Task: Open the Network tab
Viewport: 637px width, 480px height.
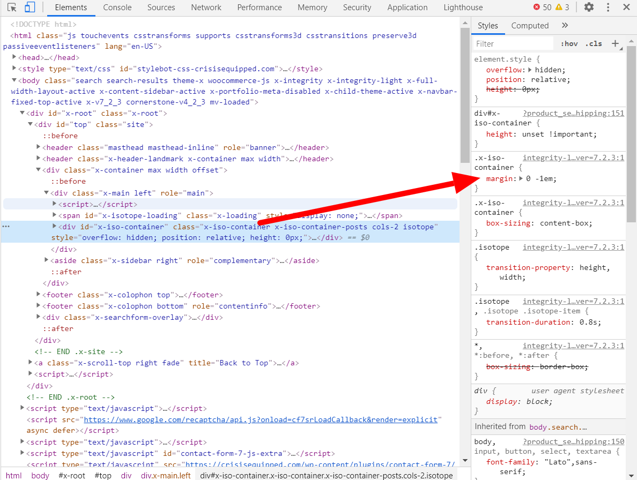Action: pyautogui.click(x=206, y=7)
